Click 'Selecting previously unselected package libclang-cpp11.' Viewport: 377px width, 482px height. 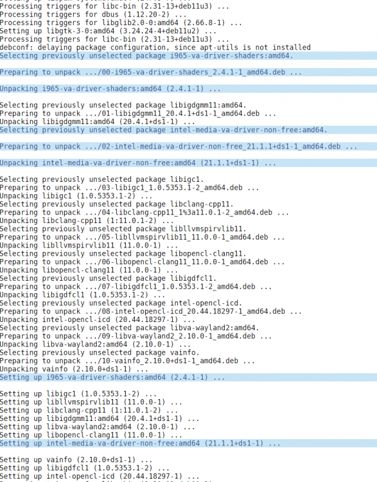117,204
